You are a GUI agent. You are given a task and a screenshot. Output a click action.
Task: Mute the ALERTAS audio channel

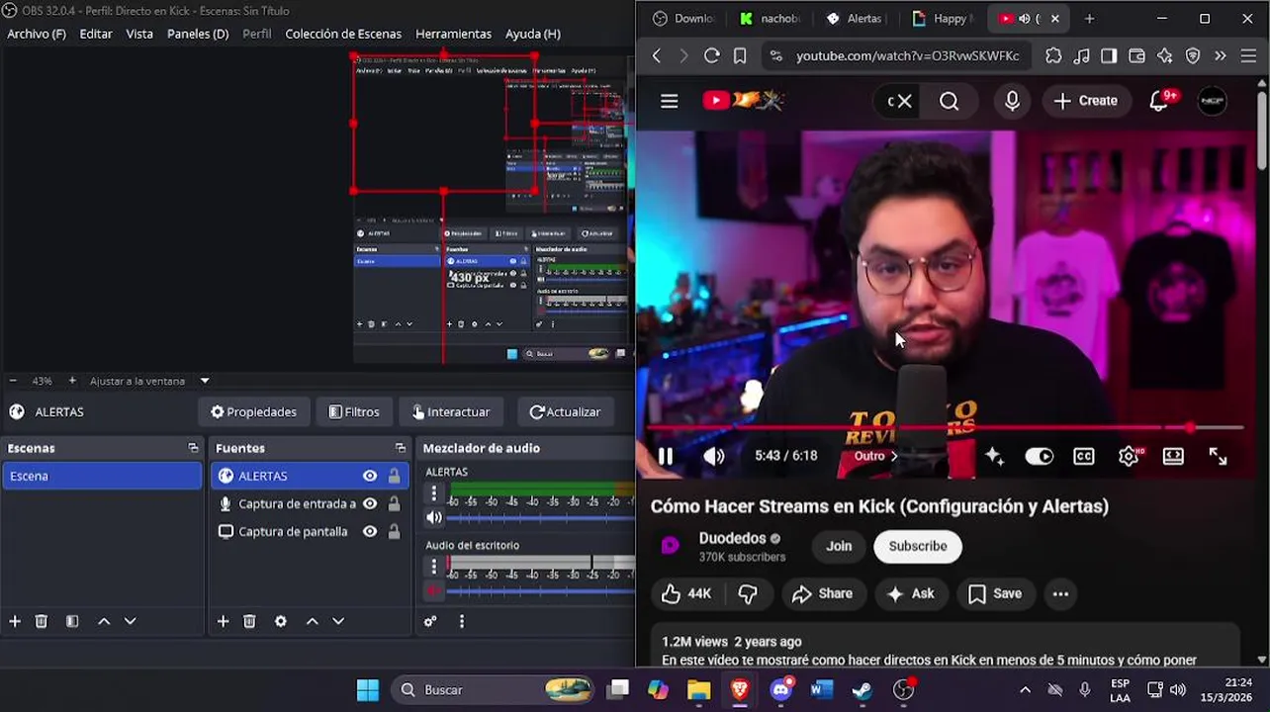[x=433, y=517]
